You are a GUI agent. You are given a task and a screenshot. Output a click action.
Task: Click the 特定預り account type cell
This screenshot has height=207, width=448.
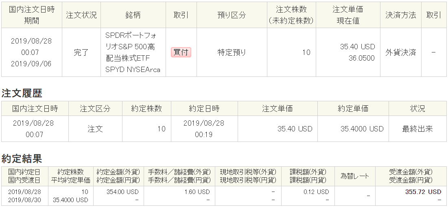[x=232, y=52]
